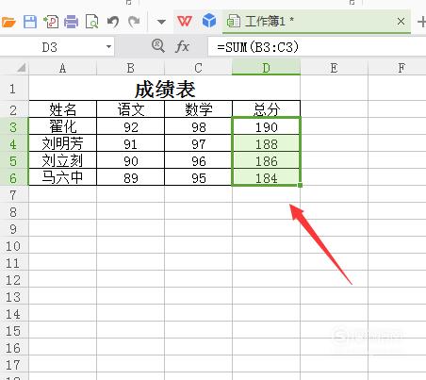Click the magnifier zoom icon in formula bar
Viewport: 426px width, 380px height.
(157, 46)
